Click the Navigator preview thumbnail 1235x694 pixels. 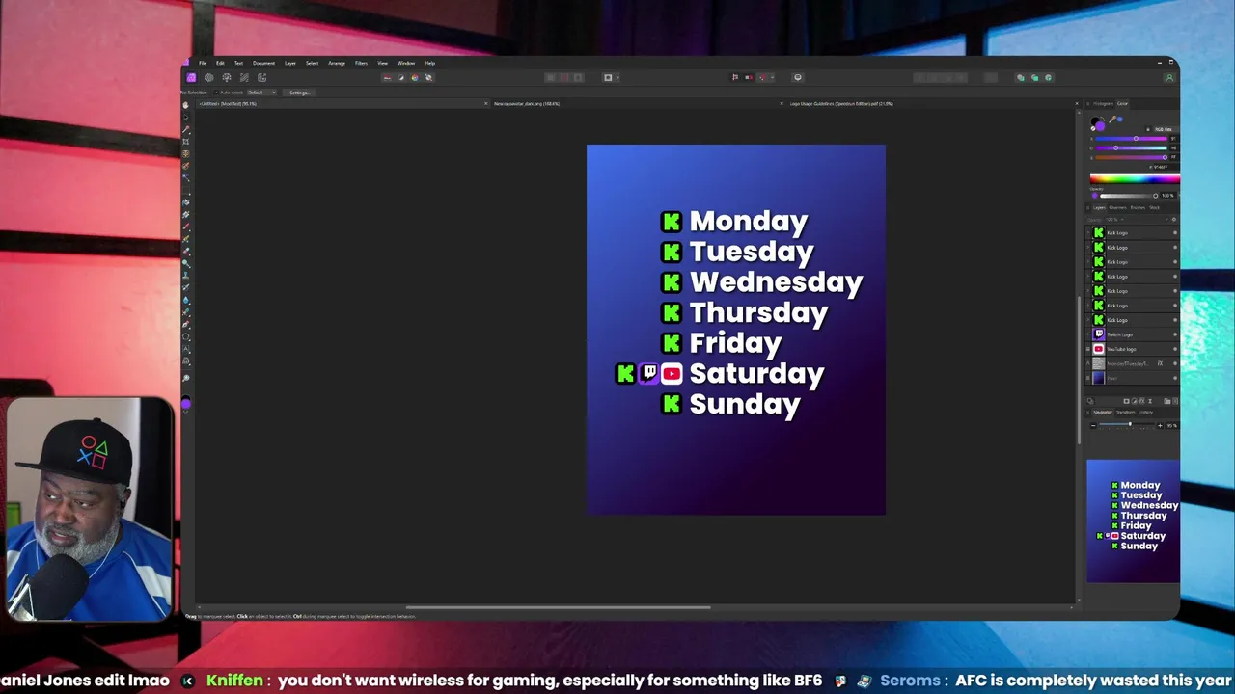click(x=1133, y=521)
